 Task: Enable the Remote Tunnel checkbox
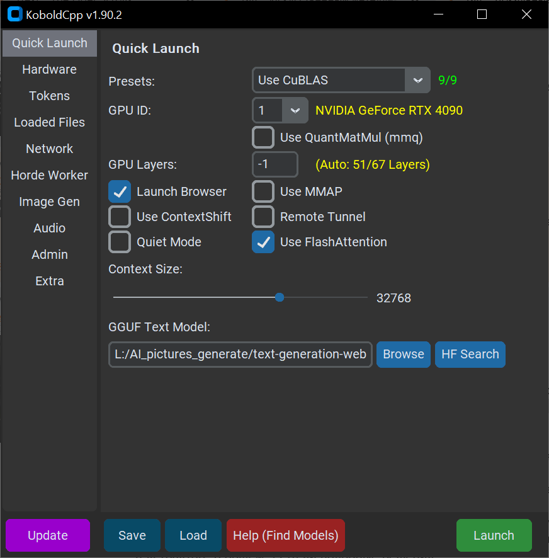[x=263, y=217]
